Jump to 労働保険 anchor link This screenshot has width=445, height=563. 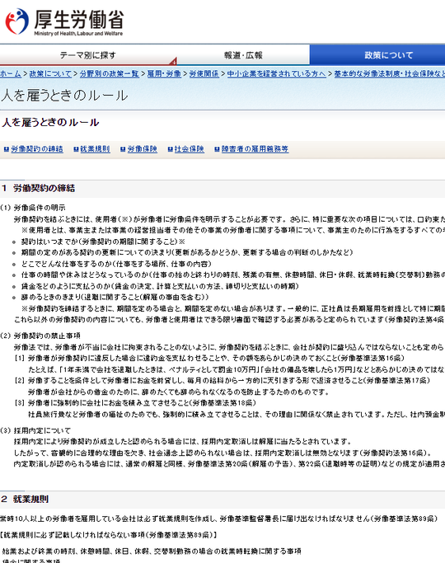point(143,149)
